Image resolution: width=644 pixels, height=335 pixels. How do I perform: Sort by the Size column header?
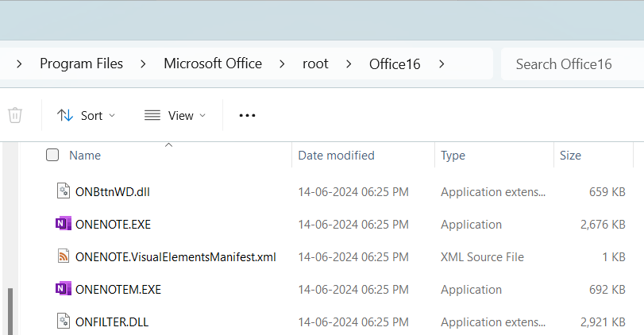pyautogui.click(x=570, y=155)
